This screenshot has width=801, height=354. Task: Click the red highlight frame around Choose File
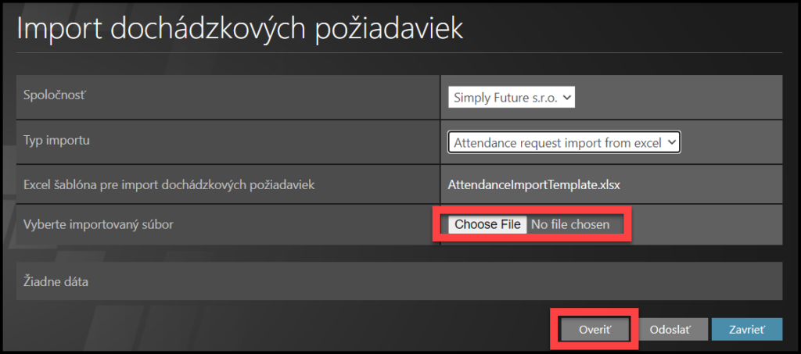pyautogui.click(x=532, y=212)
